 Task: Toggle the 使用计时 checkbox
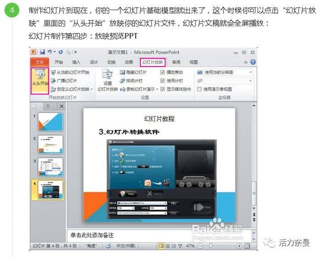point(162,81)
